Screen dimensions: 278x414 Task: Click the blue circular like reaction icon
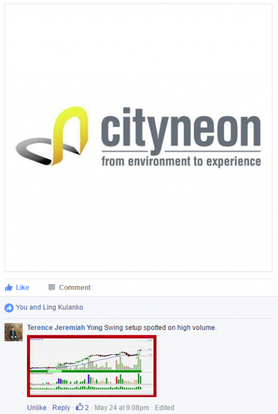pyautogui.click(x=9, y=308)
